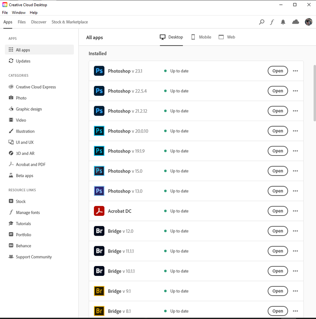Open Photoshop v 23.1
The image size is (316, 319).
(x=278, y=71)
